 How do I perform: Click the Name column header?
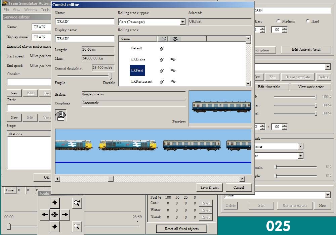point(137,39)
